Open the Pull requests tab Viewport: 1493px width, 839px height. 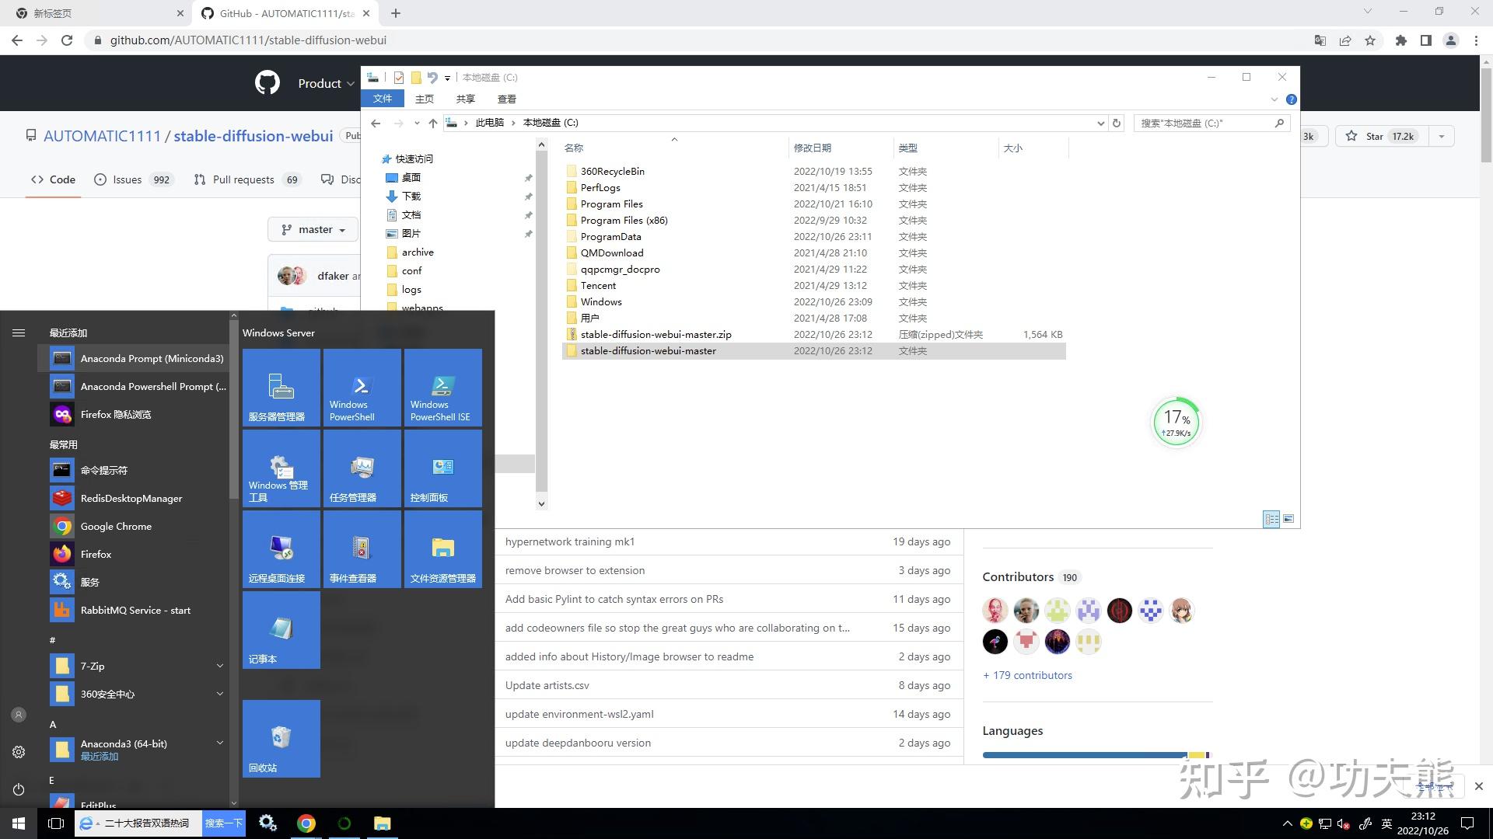coord(247,179)
